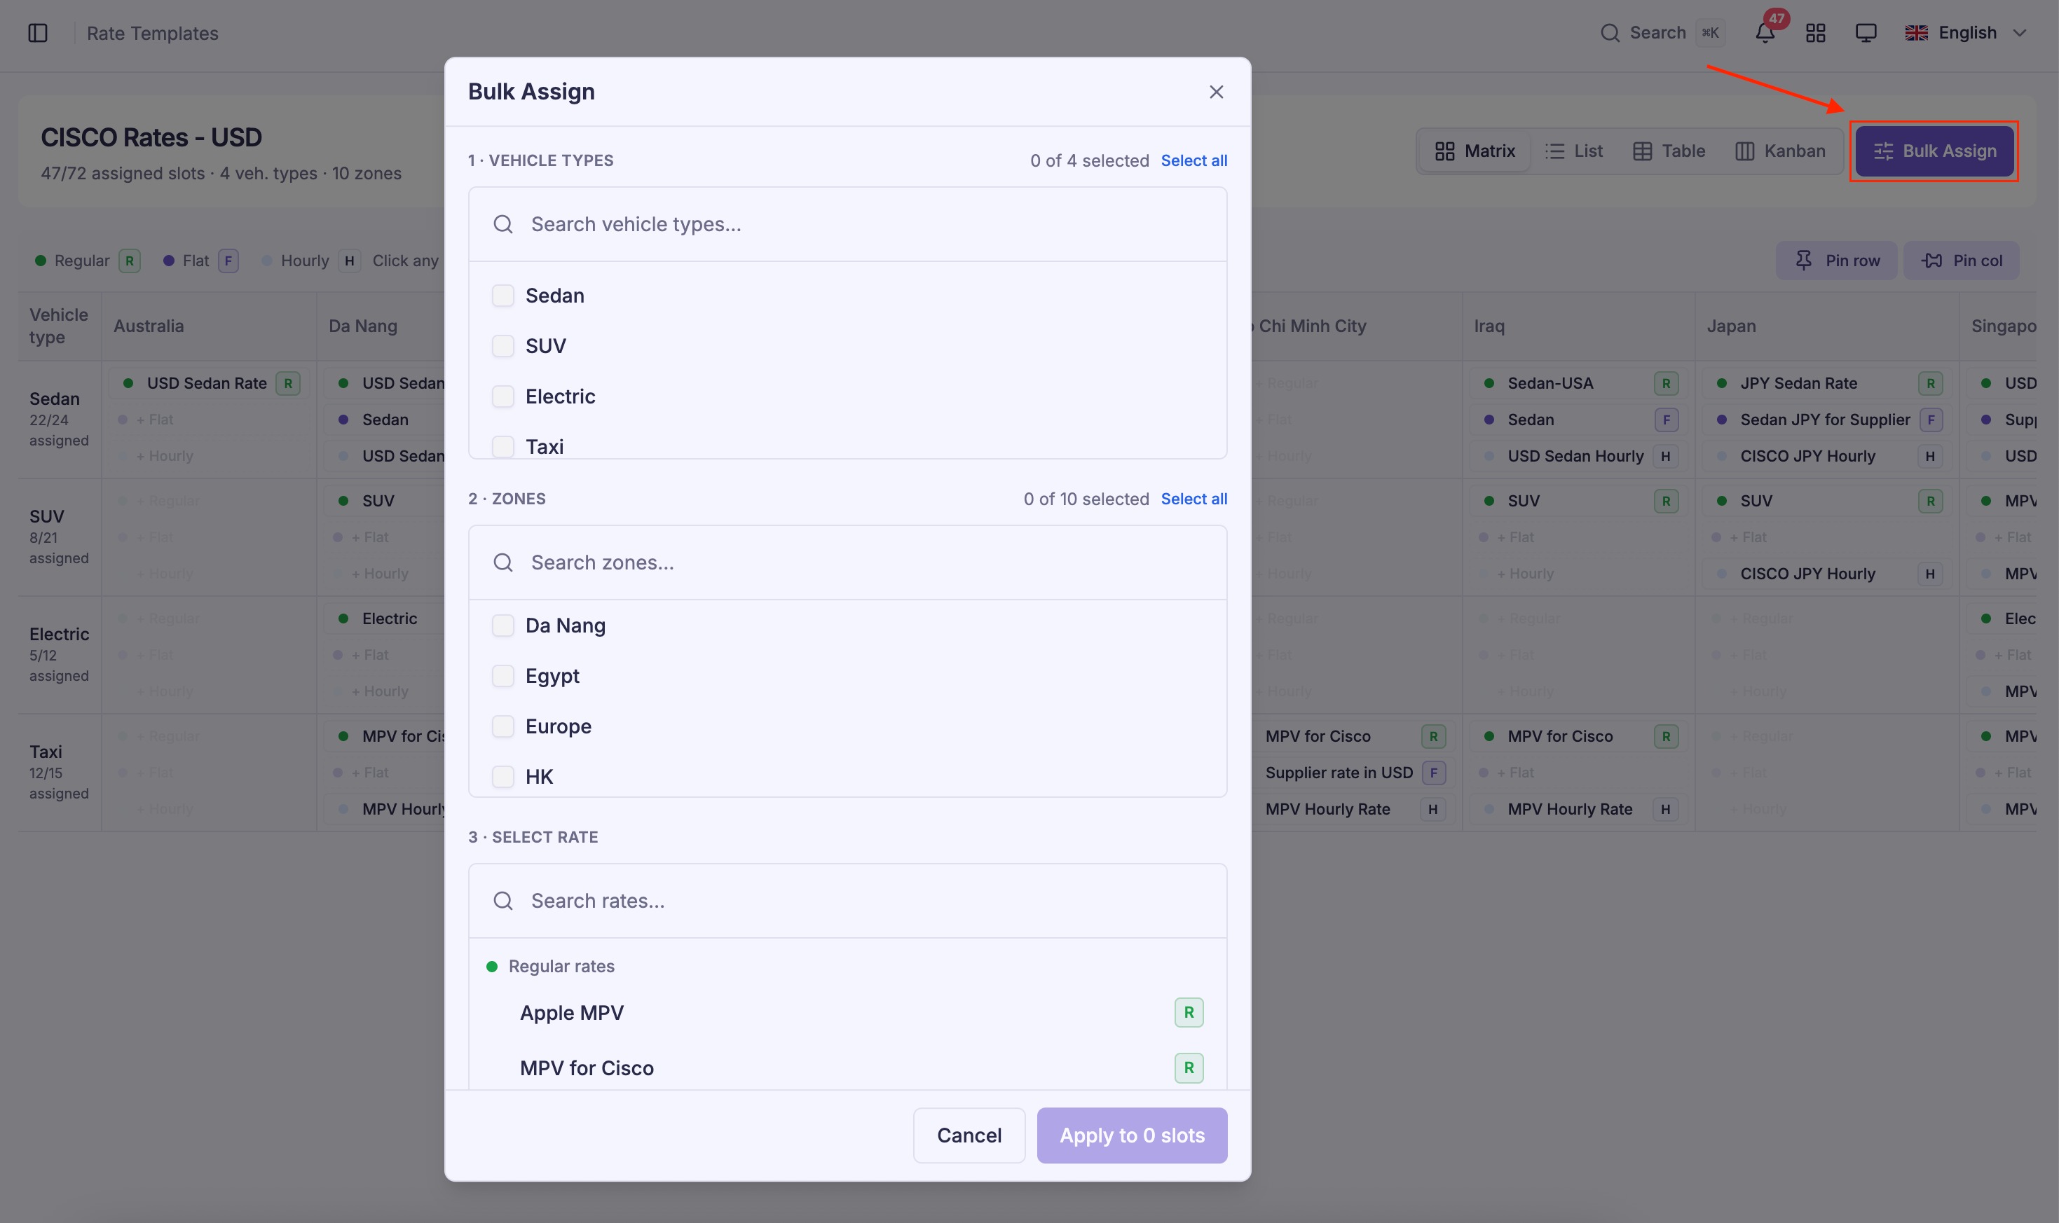Viewport: 2059px width, 1223px height.
Task: Select all vehicle types link
Action: [1193, 160]
